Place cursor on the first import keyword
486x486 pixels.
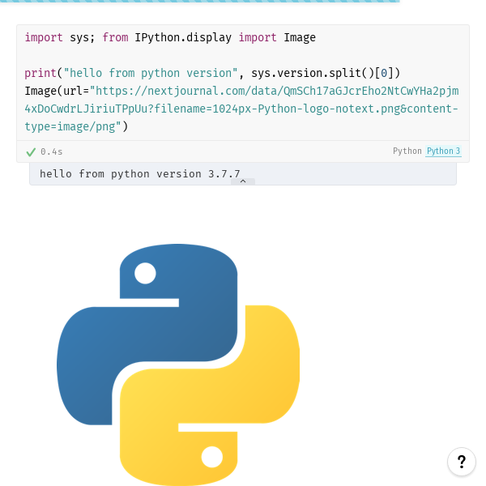(x=44, y=37)
